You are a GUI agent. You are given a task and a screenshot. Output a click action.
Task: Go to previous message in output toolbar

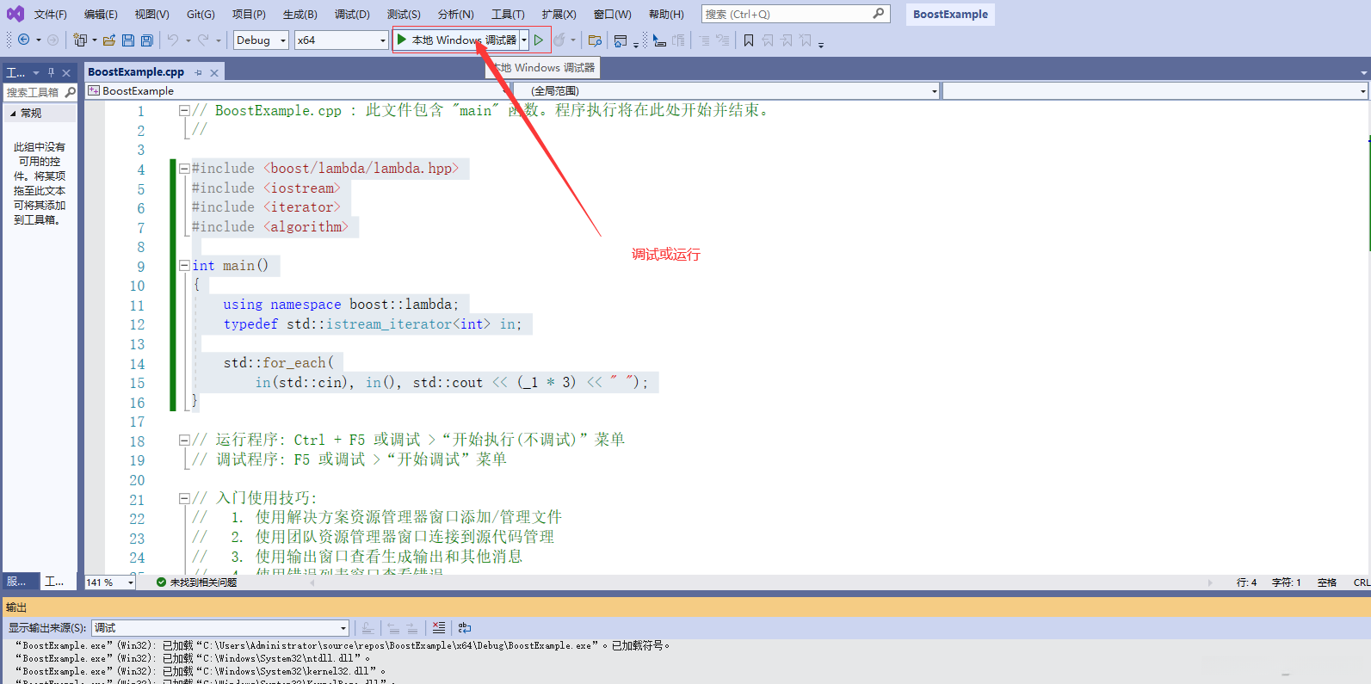393,628
